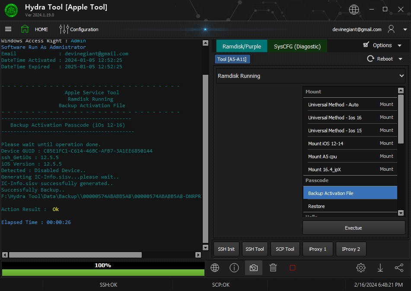Click the Passcode group header
This screenshot has height=291, width=411.
click(x=350, y=180)
